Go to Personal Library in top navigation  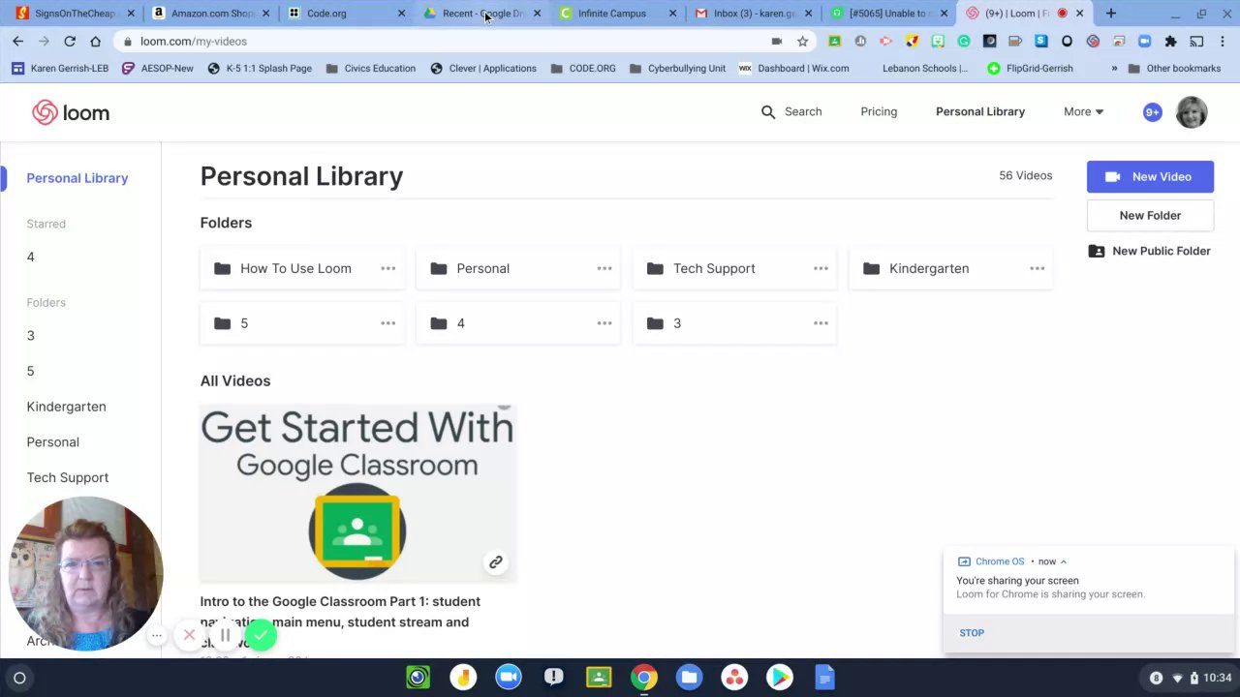click(980, 111)
